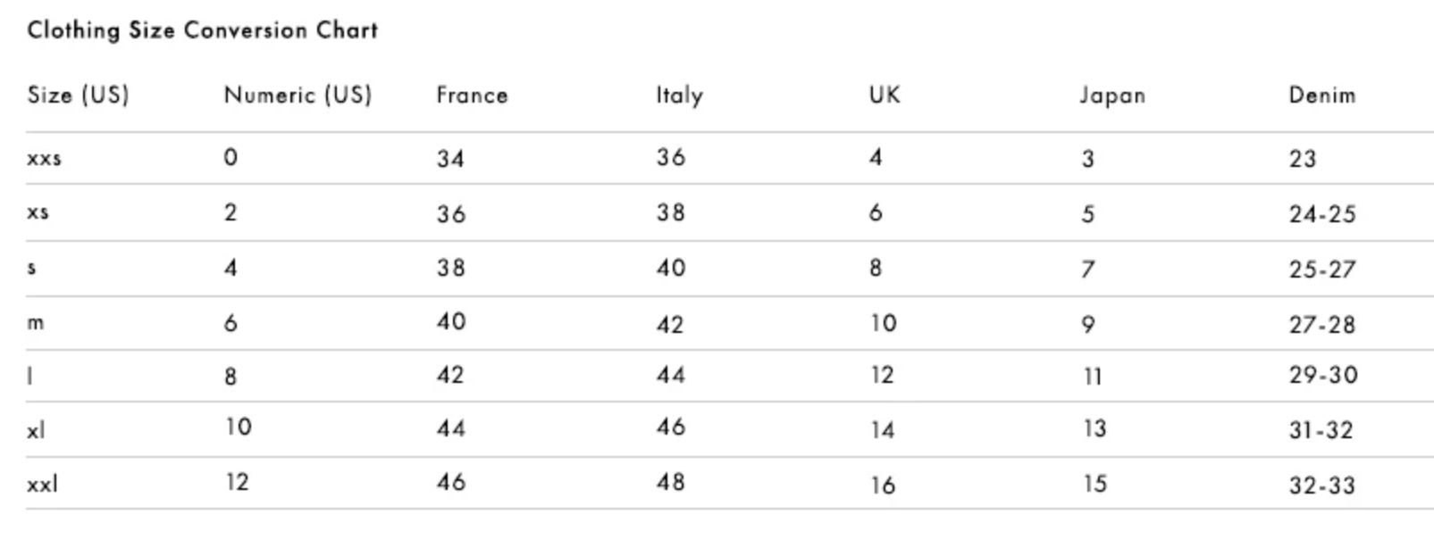Select the xxl size row label
This screenshot has width=1434, height=548.
point(42,485)
